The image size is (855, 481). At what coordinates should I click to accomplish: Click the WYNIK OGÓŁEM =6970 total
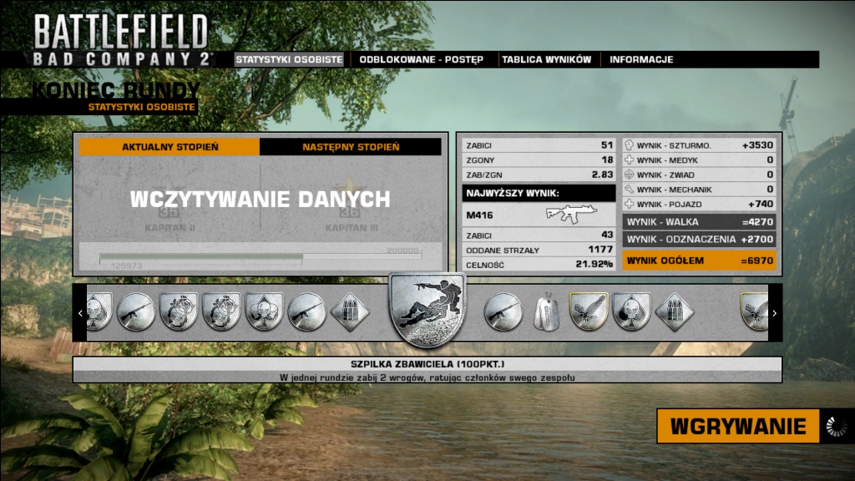tap(699, 261)
